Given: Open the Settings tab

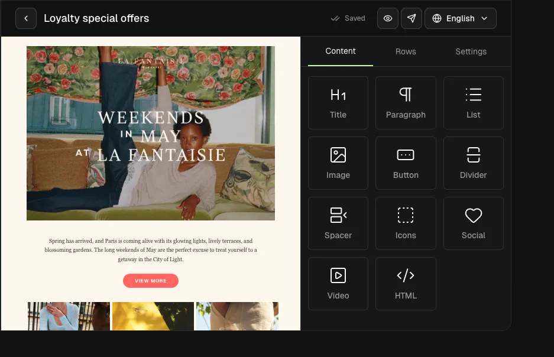Looking at the screenshot, I should click(x=471, y=51).
